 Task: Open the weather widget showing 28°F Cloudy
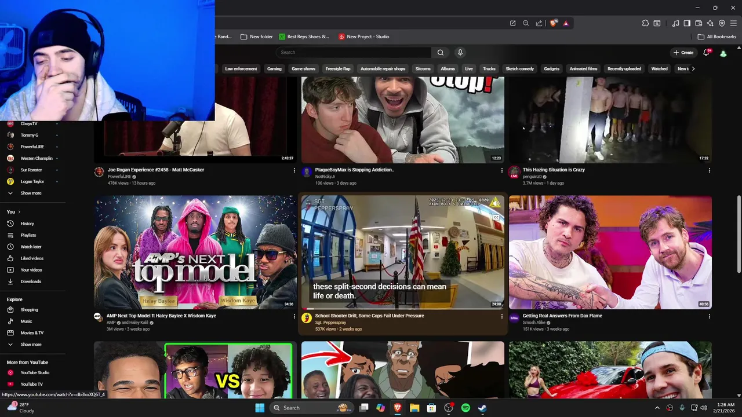coord(21,408)
